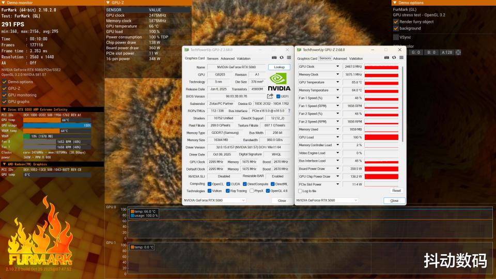Click GPU-Z app icon in Sensors title bar
496x279 pixels.
[x=299, y=50]
